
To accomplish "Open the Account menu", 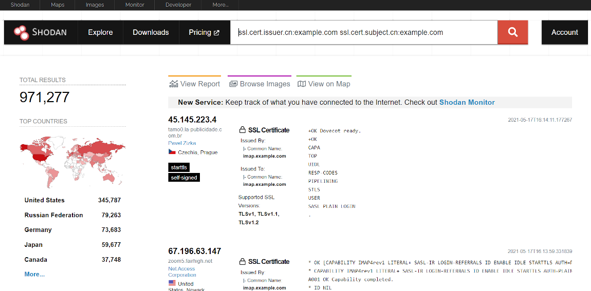I will click(x=565, y=32).
